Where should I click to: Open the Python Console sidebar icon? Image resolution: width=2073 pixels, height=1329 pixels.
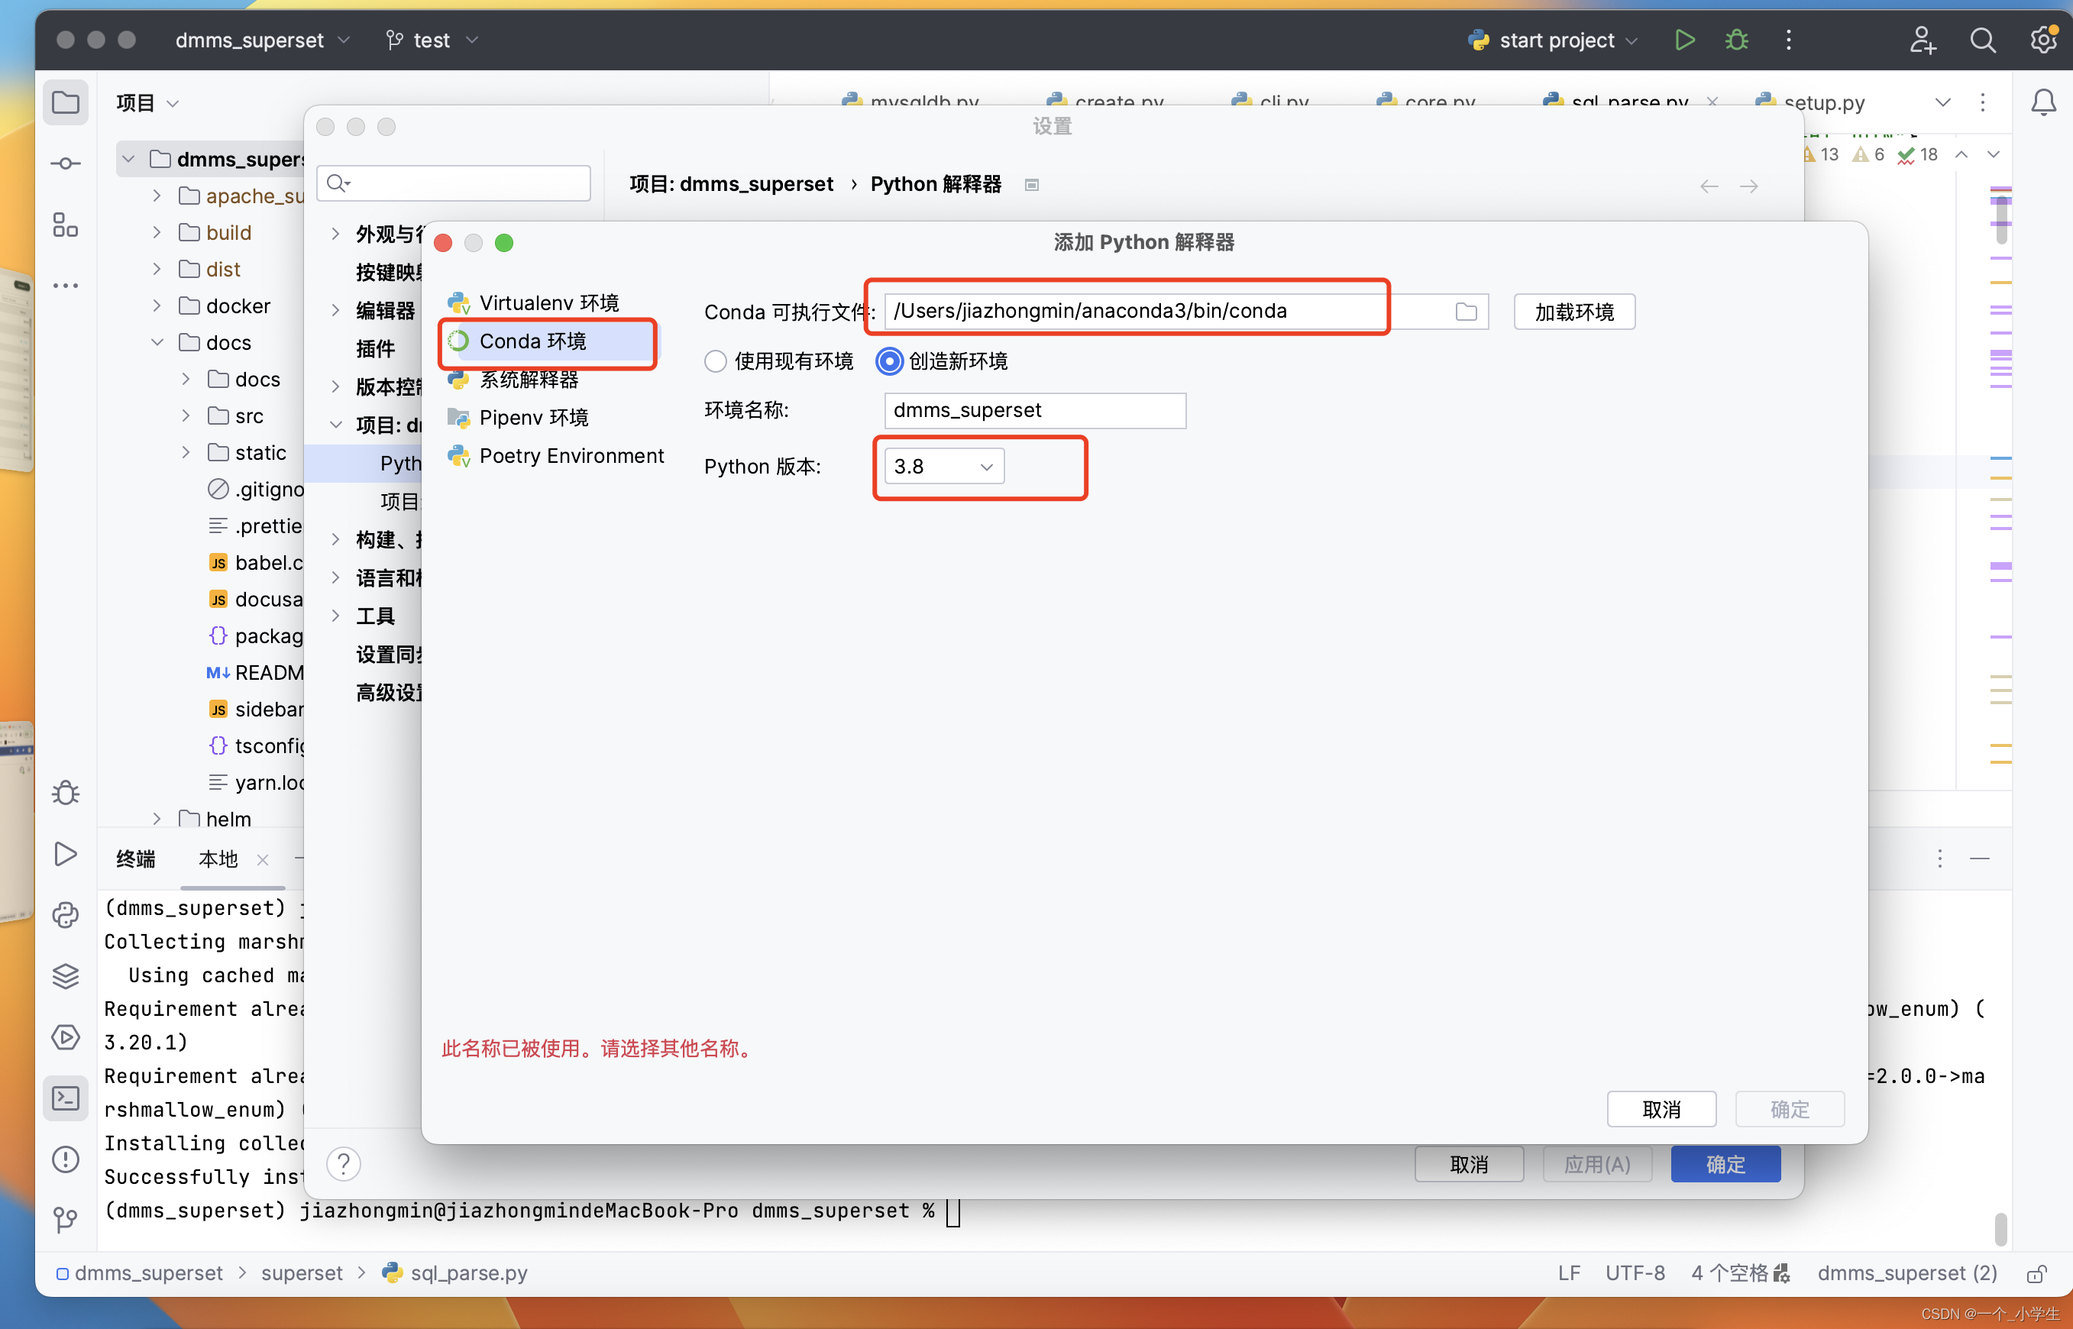coord(66,915)
